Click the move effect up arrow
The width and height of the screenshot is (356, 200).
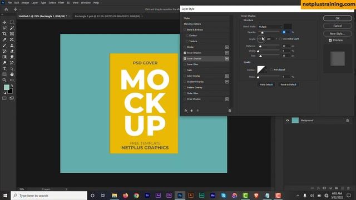click(x=191, y=111)
